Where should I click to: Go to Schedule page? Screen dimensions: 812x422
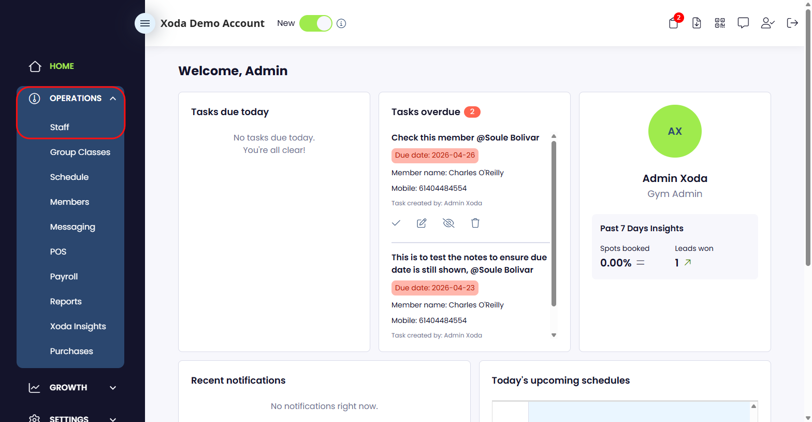pos(69,177)
